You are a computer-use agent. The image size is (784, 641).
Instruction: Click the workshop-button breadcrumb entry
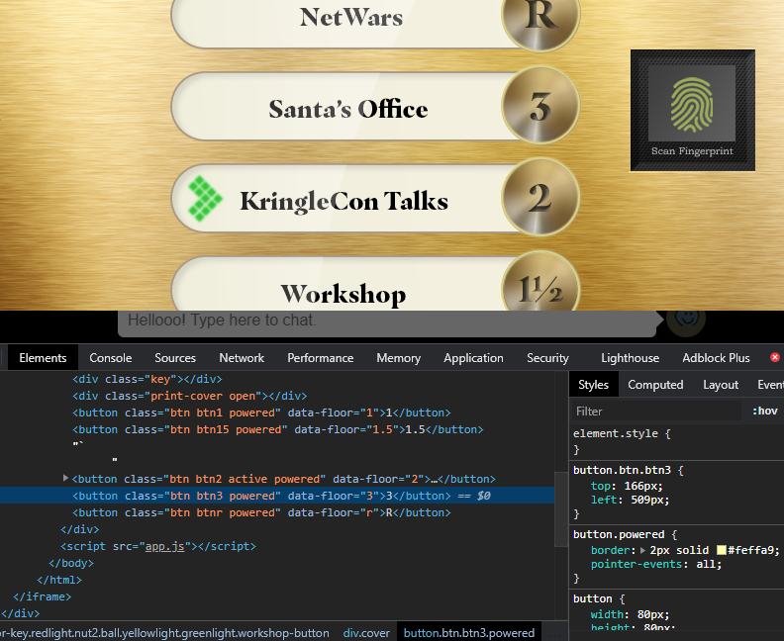point(164,632)
